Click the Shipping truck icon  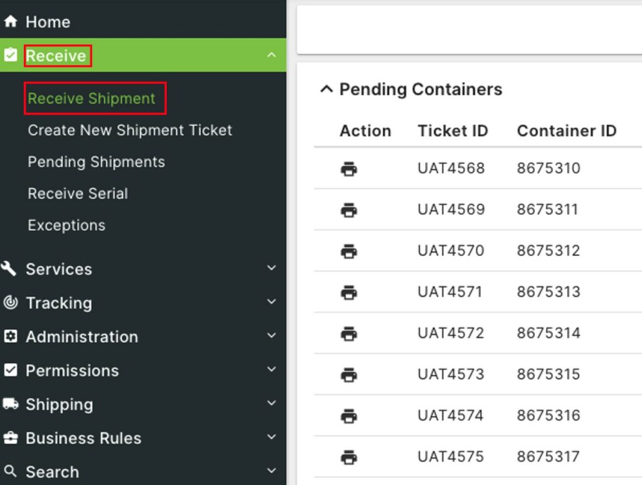click(x=10, y=404)
